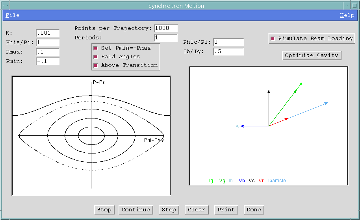Click the red Vr arrow tip
Viewport: 360px width, 220px height.
(x=287, y=119)
